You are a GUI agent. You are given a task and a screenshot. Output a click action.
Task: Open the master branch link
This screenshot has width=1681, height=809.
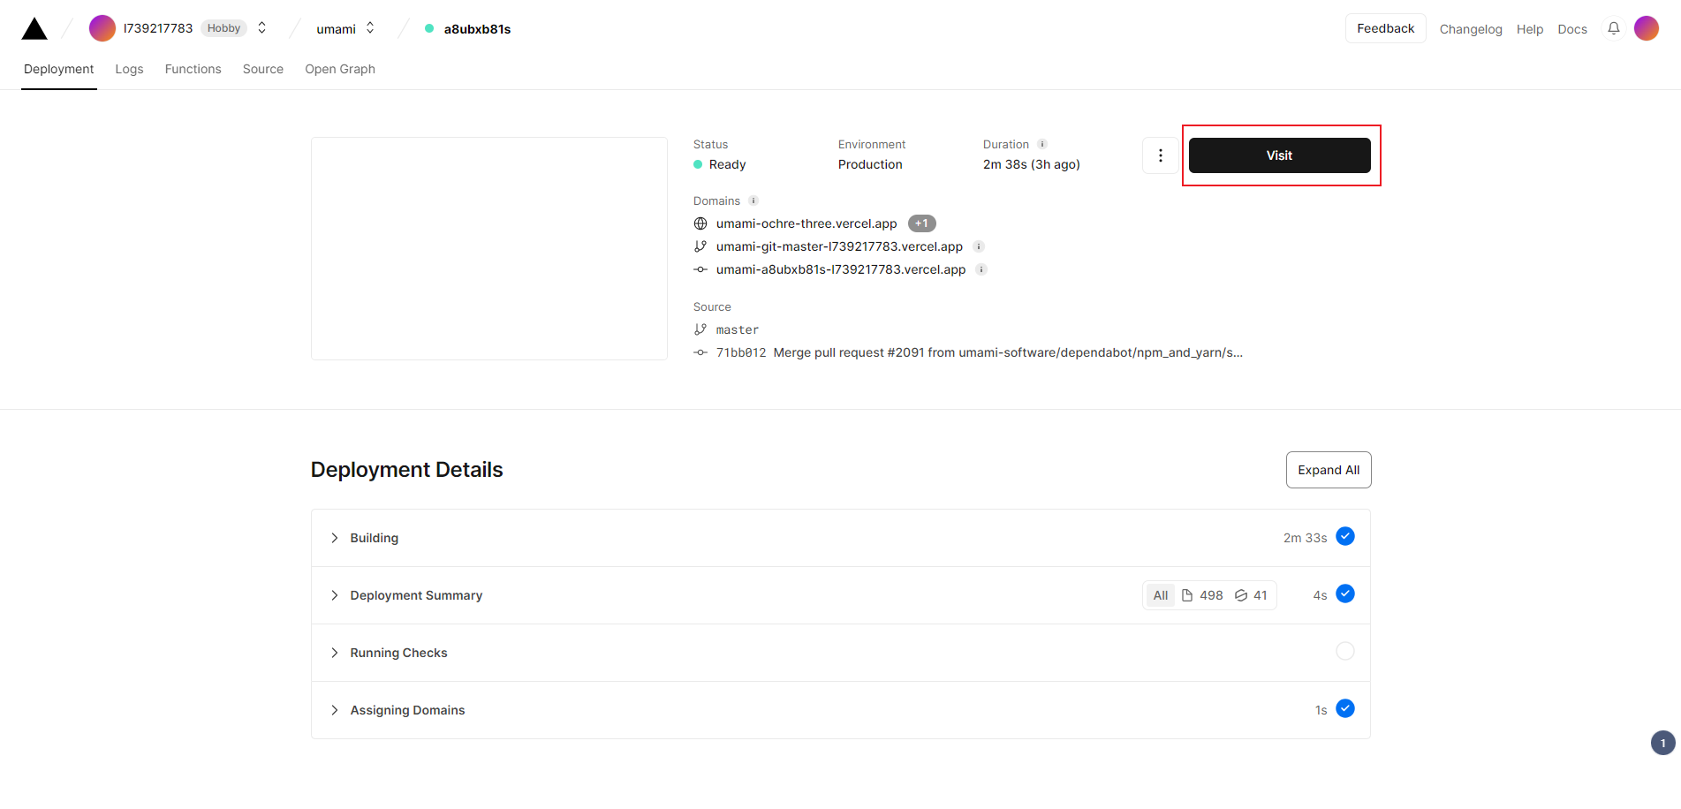pos(738,329)
